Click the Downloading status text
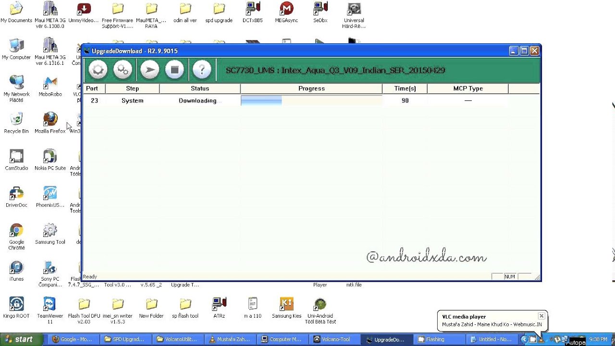Screen dimensions: 615x346 [x=197, y=100]
